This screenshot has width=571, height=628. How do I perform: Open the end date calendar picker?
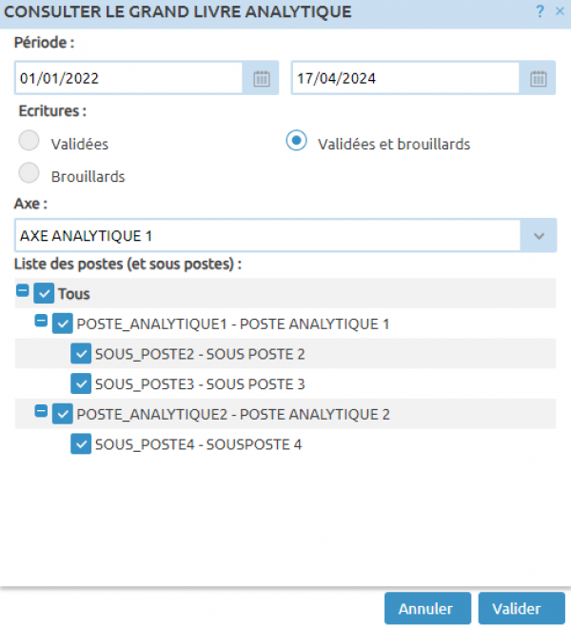(x=538, y=79)
